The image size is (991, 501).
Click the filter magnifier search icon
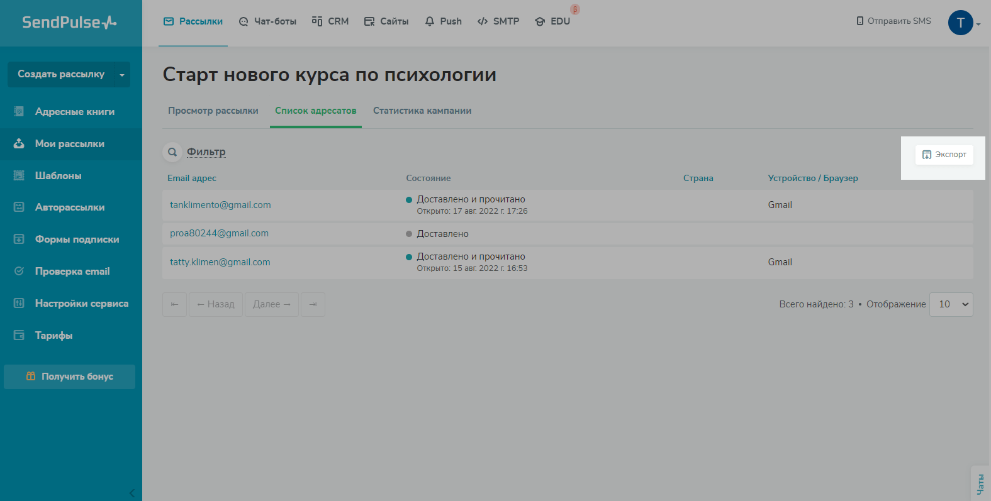[x=172, y=152]
